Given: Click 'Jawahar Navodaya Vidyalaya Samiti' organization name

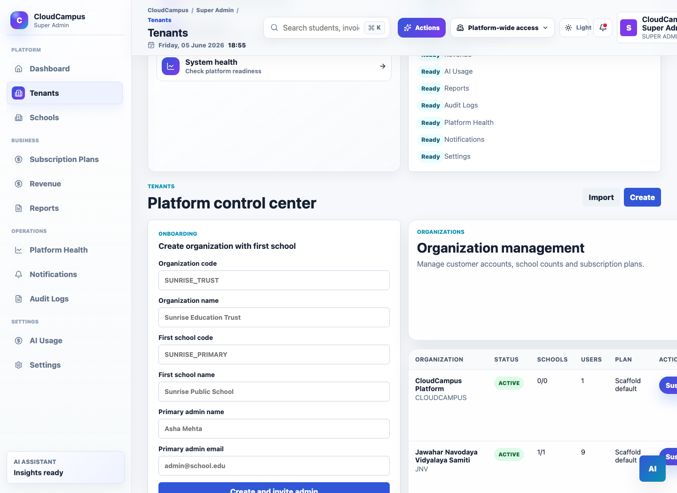Looking at the screenshot, I should 446,456.
